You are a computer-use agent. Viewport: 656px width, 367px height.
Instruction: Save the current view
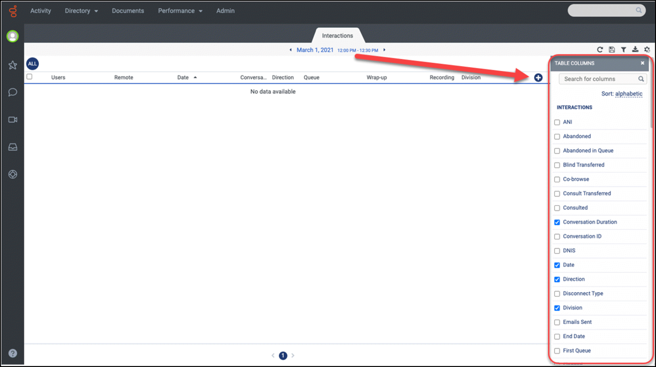tap(612, 50)
